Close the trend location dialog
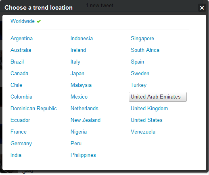Screen dimensions: 209x175 202,8
